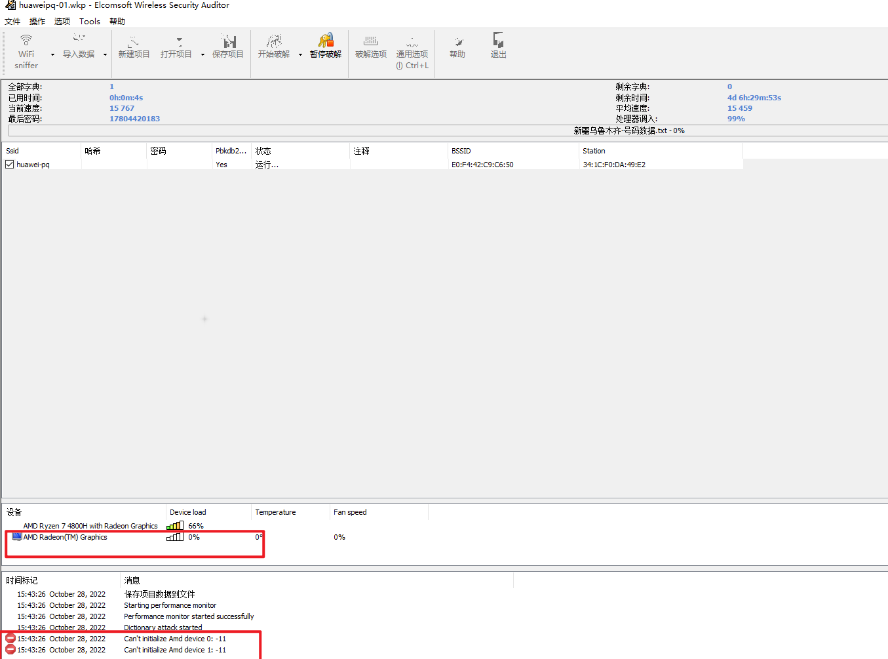Click the app icon in title bar
This screenshot has height=659, width=888.
[x=10, y=5]
